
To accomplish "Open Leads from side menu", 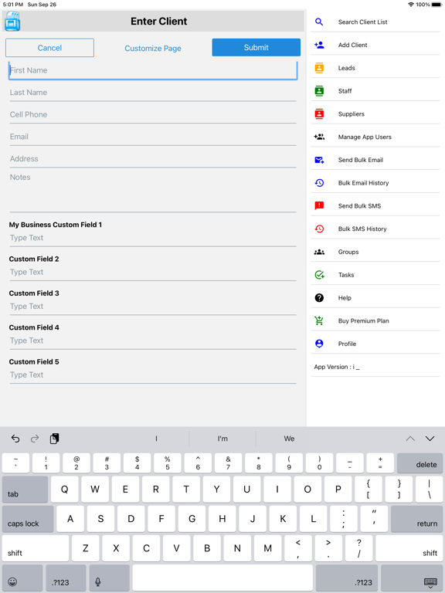I will [x=375, y=68].
